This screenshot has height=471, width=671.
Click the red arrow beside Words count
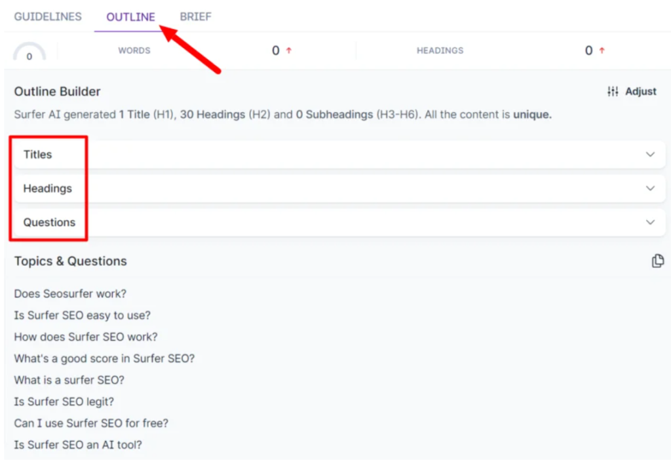[289, 50]
